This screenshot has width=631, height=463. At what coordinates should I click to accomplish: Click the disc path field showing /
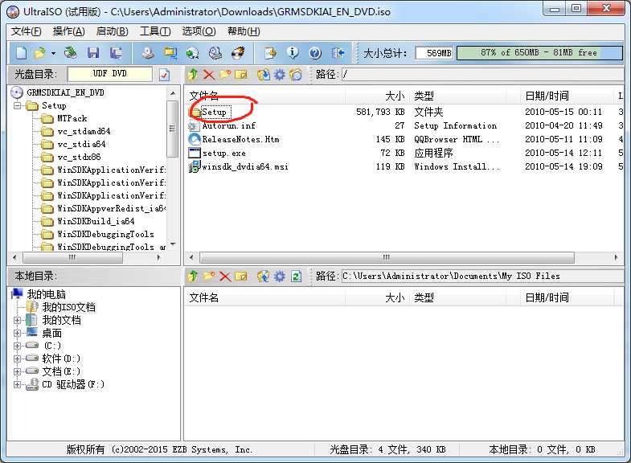point(483,75)
